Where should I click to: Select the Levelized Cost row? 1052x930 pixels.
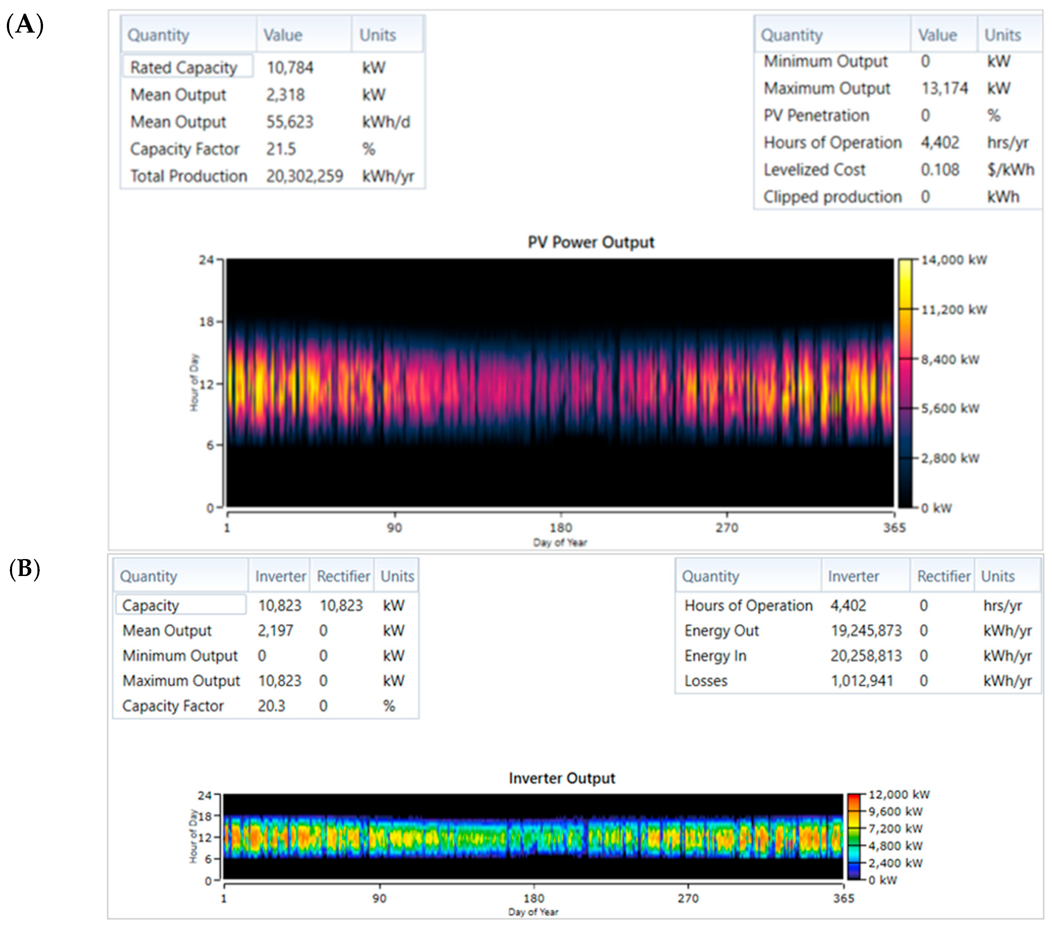[x=814, y=170]
